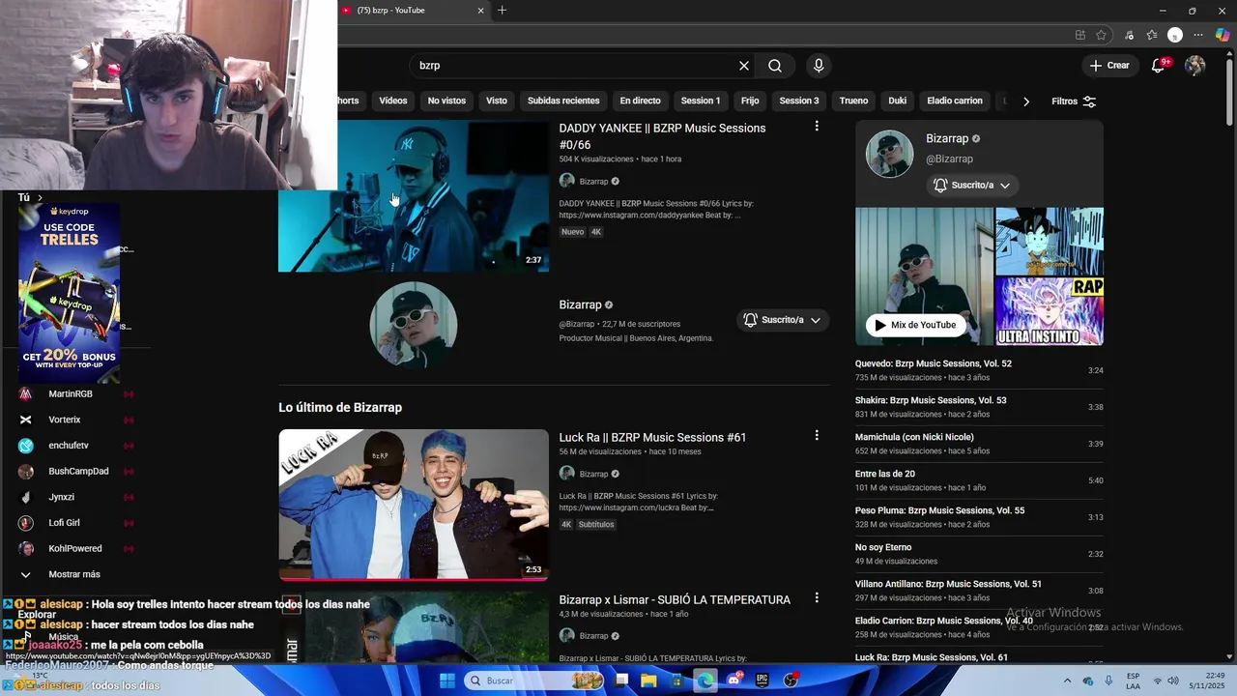
Task: Show next filter chips with right arrow
Action: point(1025,101)
